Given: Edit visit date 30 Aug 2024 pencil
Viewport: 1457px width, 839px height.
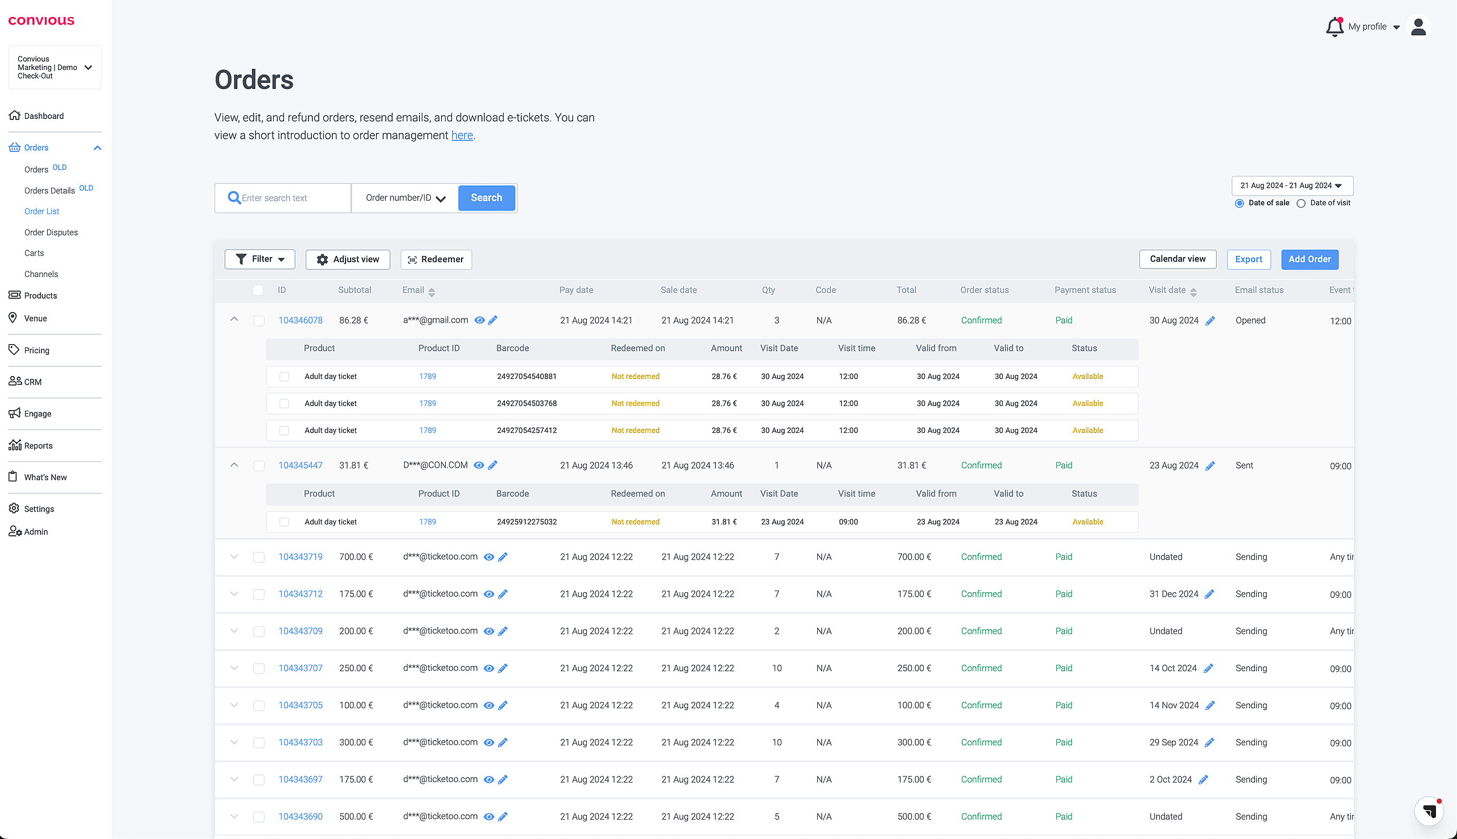Looking at the screenshot, I should pos(1210,321).
